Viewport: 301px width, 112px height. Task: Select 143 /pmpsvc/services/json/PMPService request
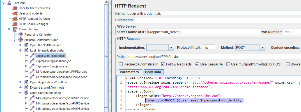(62, 98)
